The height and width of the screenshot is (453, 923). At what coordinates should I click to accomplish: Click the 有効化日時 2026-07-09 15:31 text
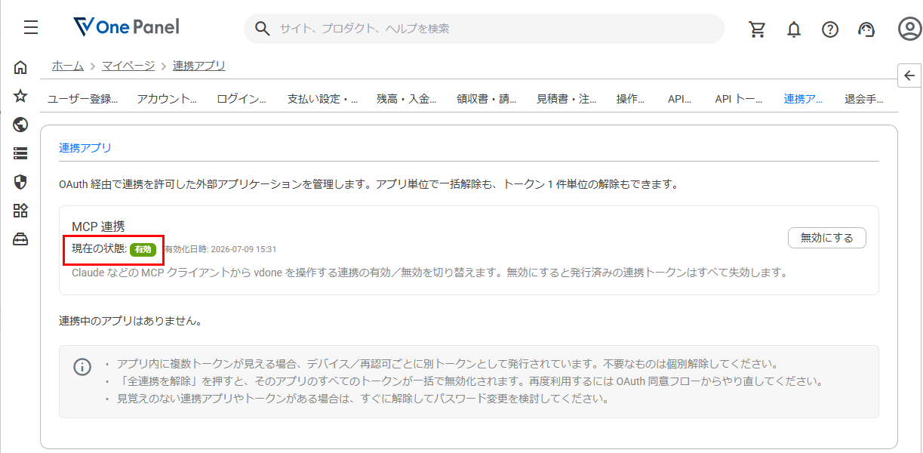[220, 249]
